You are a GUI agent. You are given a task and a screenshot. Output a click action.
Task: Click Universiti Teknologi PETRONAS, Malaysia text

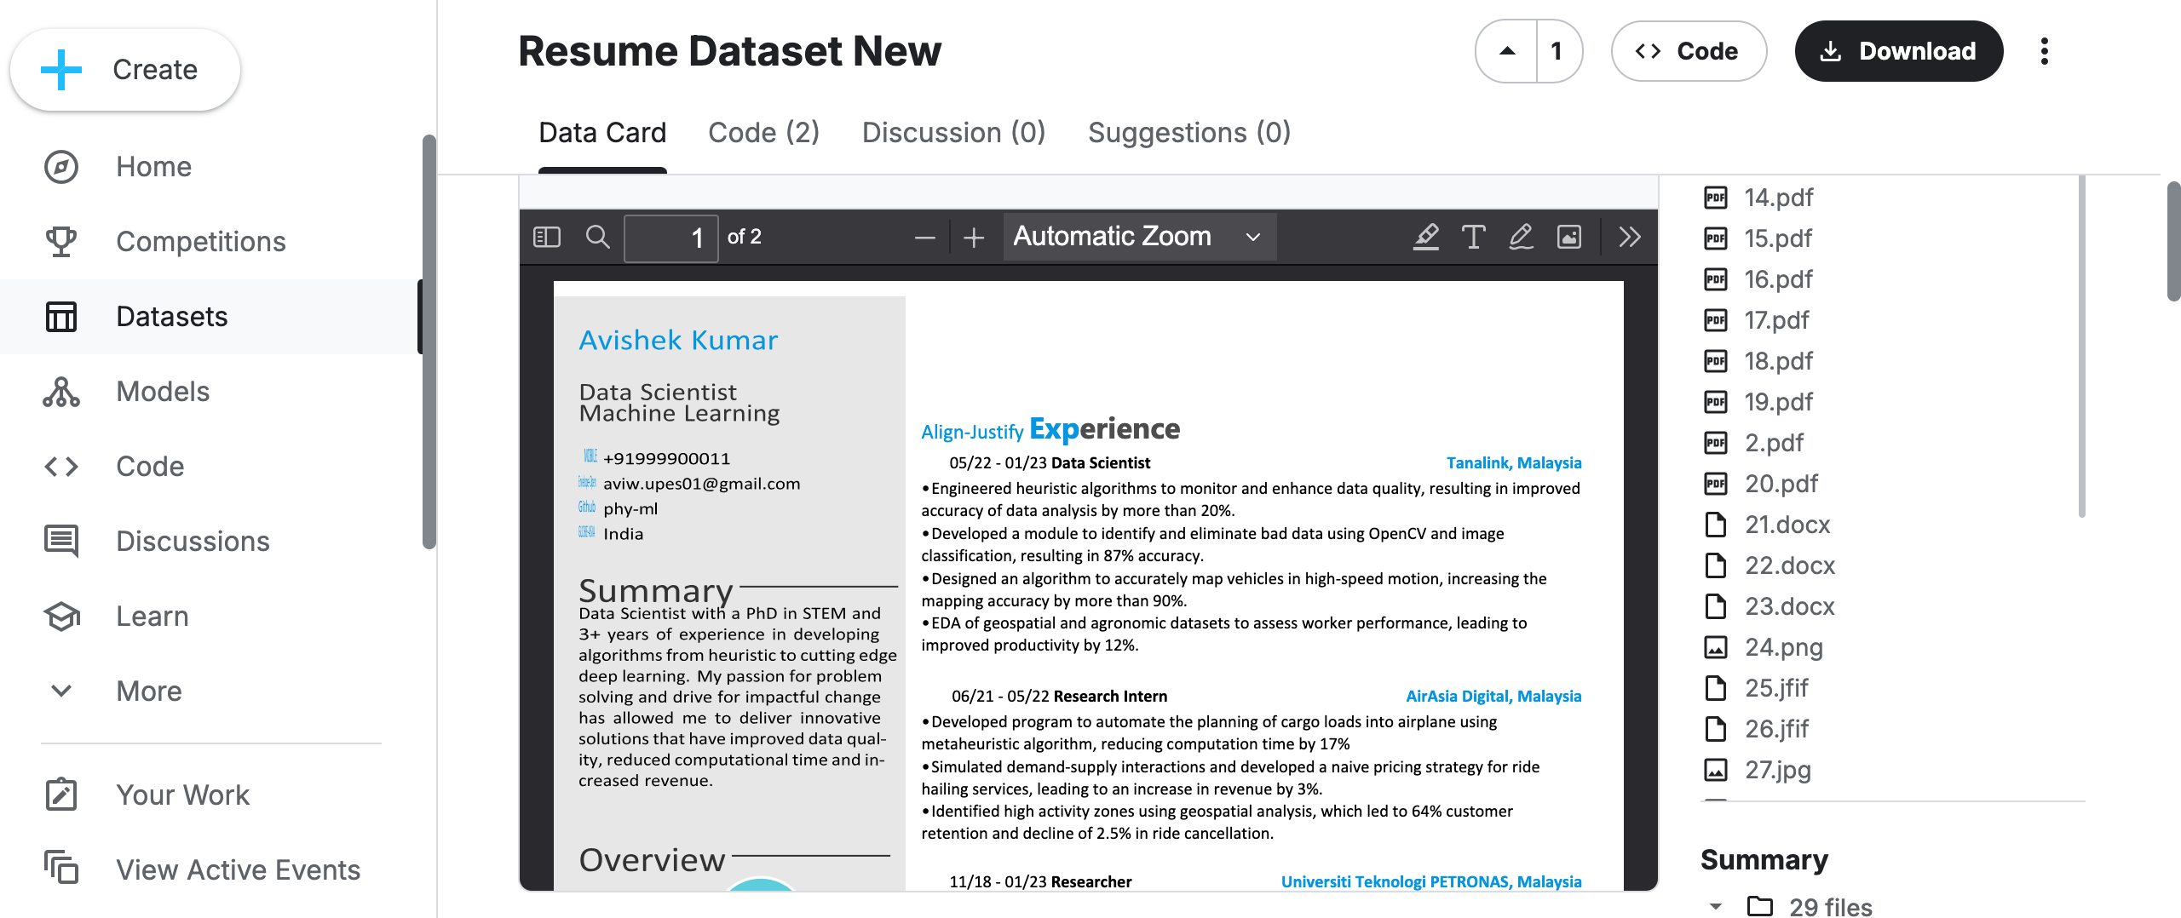pos(1431,881)
